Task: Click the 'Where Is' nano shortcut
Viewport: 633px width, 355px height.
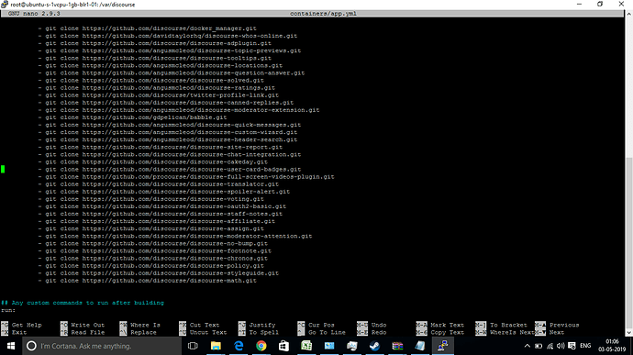Action: click(x=139, y=325)
